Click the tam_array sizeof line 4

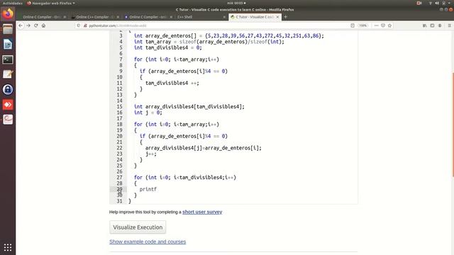point(209,42)
